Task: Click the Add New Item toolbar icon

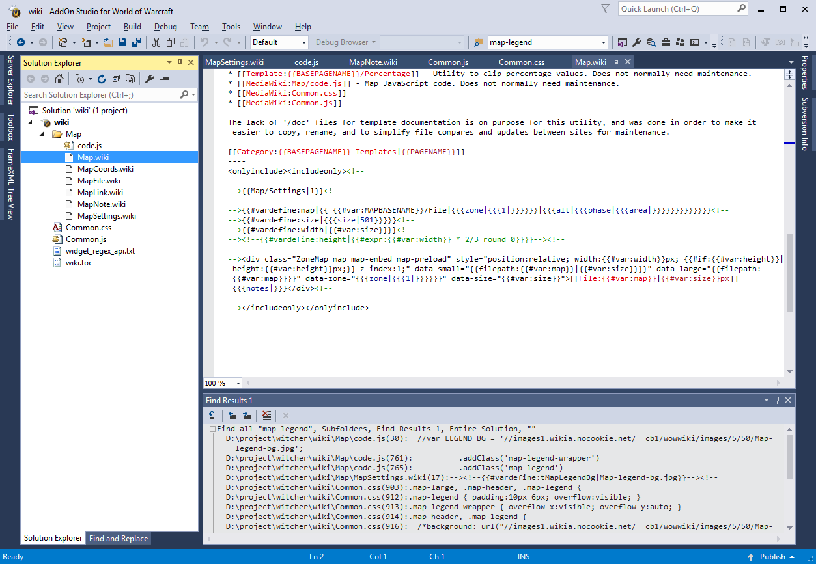Action: click(x=86, y=42)
